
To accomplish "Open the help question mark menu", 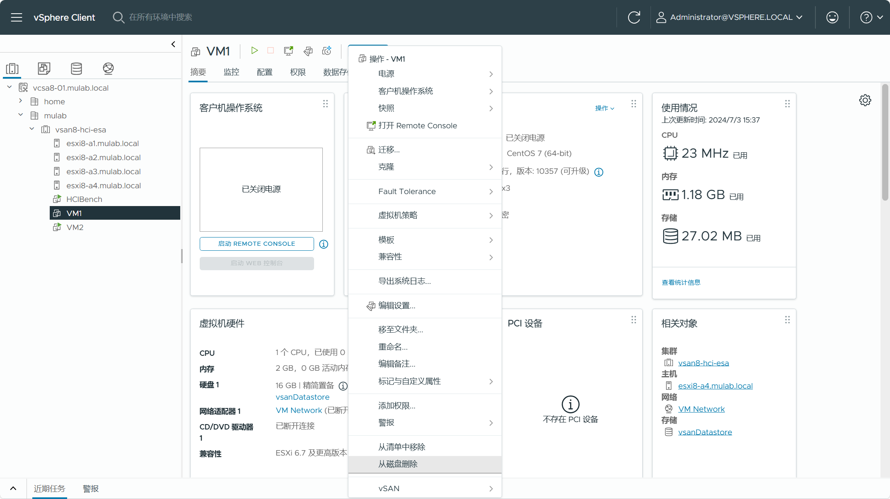I will [x=871, y=17].
